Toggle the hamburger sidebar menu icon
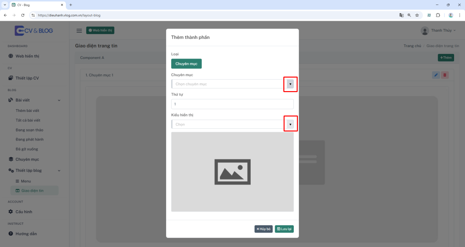The width and height of the screenshot is (465, 247). pyautogui.click(x=79, y=30)
